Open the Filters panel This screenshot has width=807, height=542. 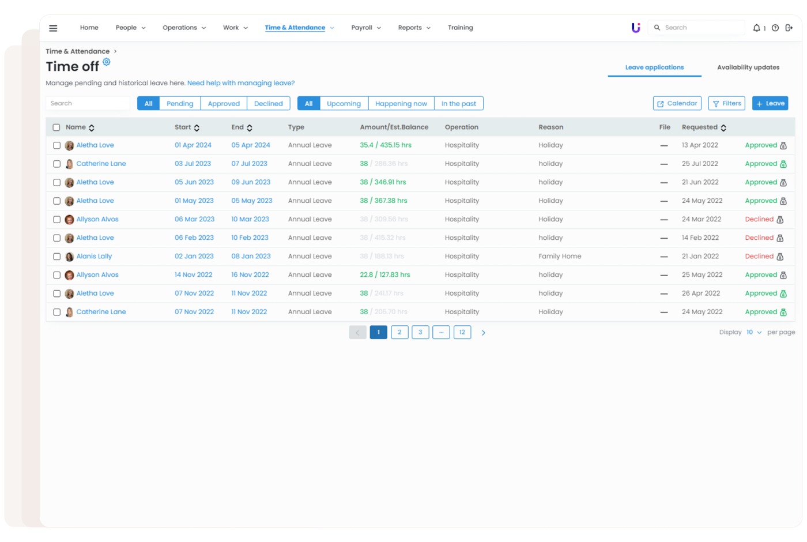[726, 103]
